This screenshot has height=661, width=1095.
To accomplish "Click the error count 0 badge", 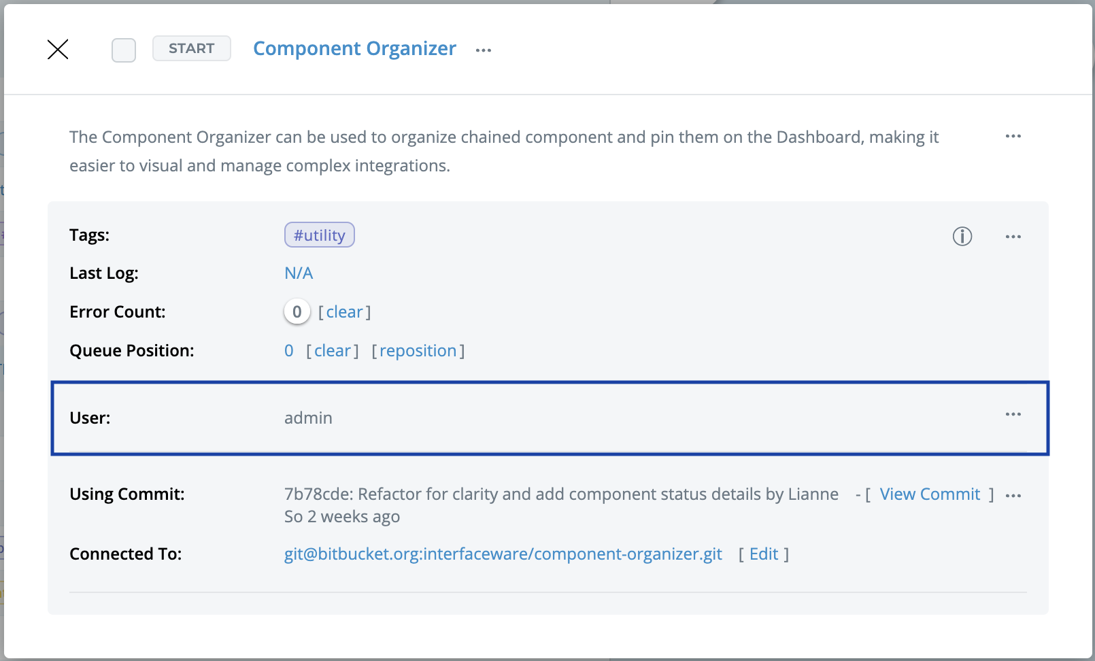I will 297,312.
